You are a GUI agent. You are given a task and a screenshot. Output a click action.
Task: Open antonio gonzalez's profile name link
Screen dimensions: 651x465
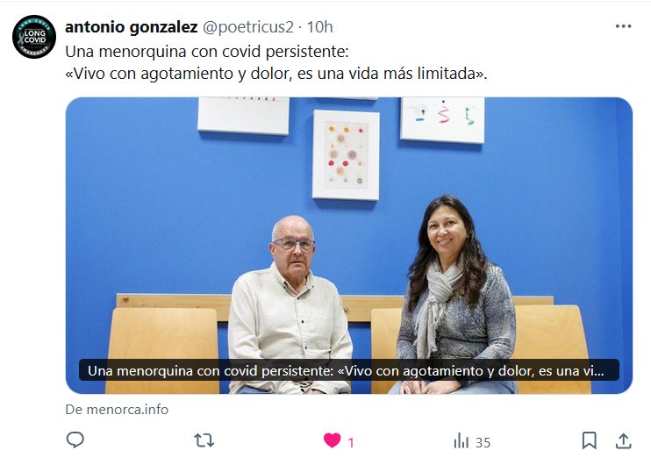[x=132, y=27]
